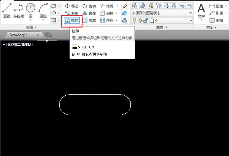Click the ellipse draw tool icon
The image size is (229, 156).
coord(53,13)
